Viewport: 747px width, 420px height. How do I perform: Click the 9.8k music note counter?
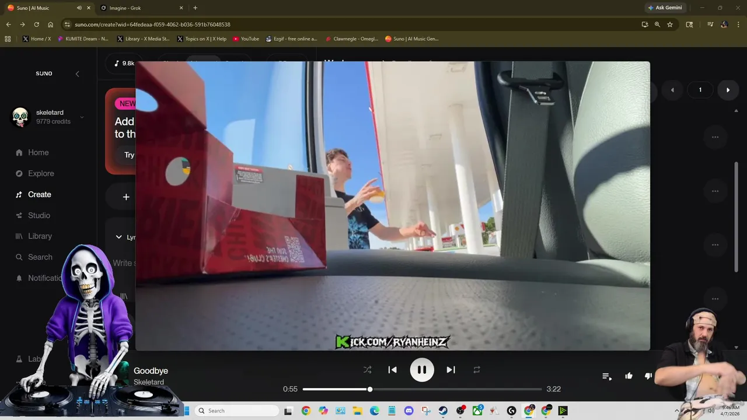tap(125, 63)
